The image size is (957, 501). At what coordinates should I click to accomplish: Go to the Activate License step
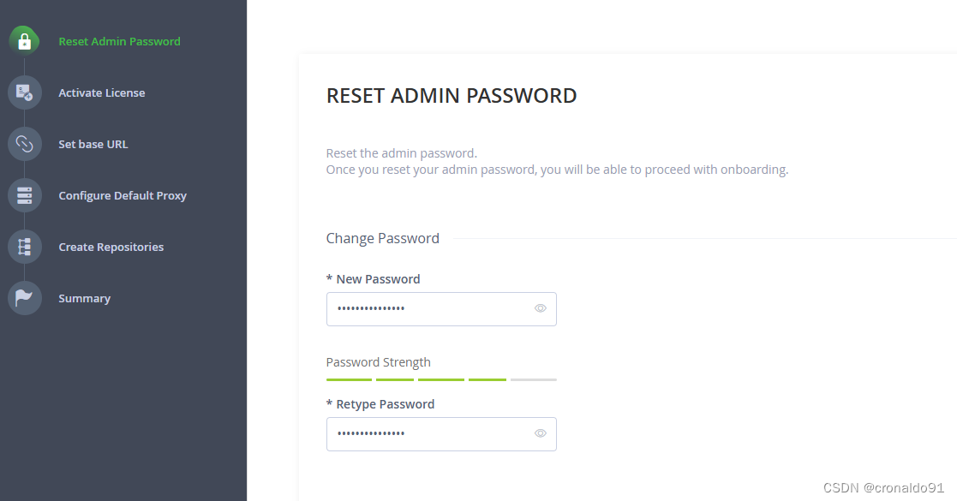coord(102,92)
